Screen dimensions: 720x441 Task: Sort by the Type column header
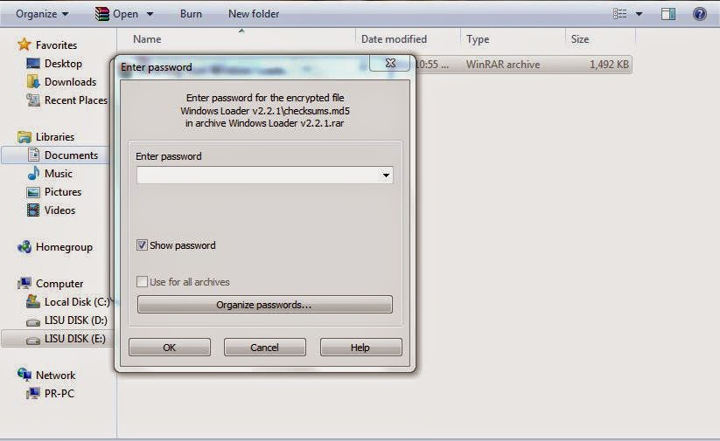(478, 39)
